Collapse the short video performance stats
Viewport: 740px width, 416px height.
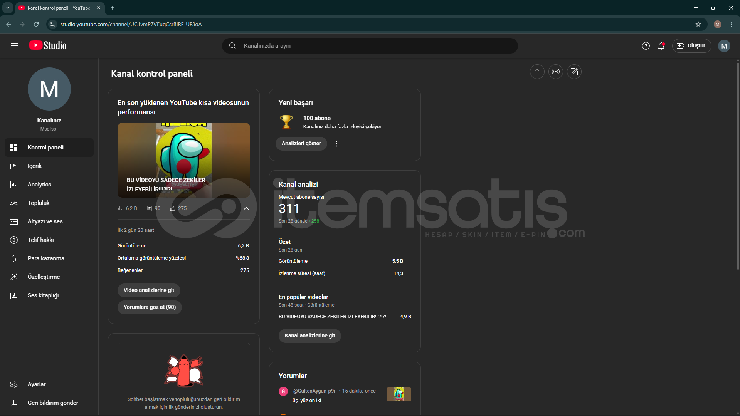coord(246,208)
